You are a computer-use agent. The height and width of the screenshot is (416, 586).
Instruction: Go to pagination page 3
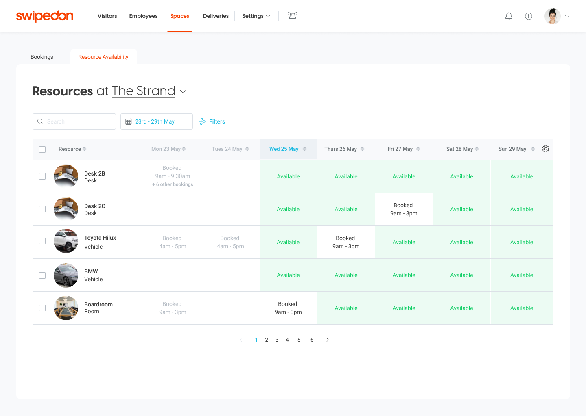click(x=277, y=340)
